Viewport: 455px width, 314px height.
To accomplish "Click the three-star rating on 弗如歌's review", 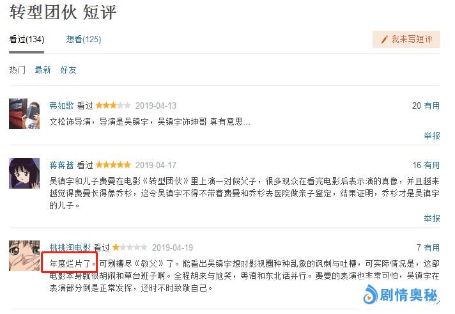I will coord(113,106).
